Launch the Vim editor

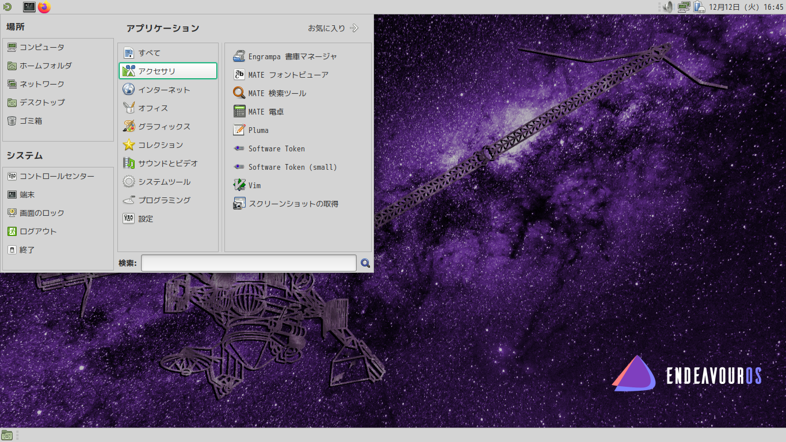pos(297,185)
